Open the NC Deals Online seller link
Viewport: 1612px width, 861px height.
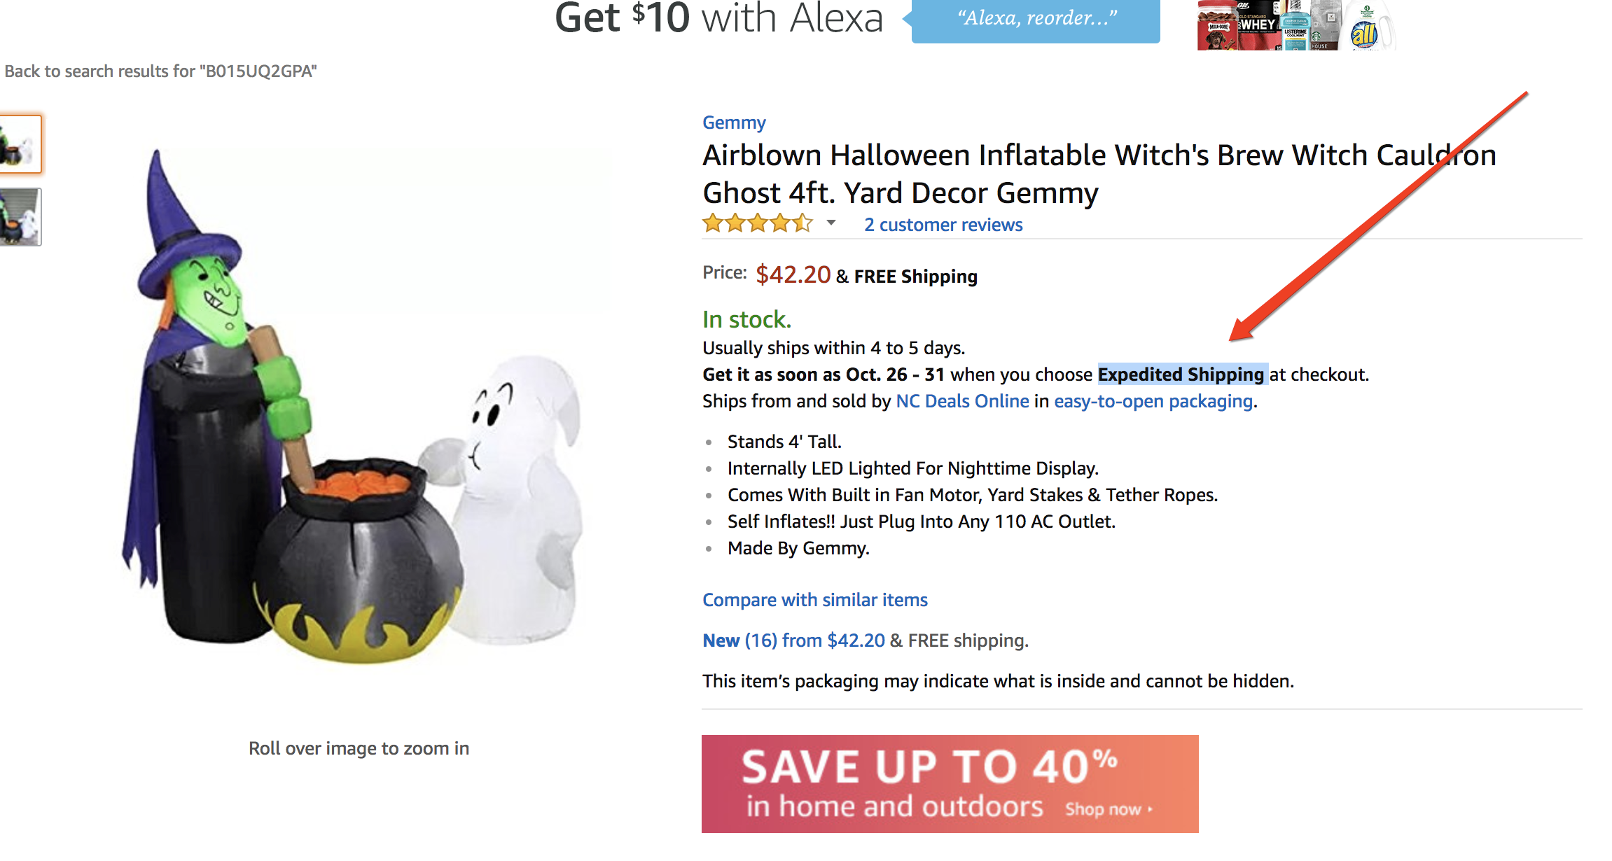pyautogui.click(x=962, y=401)
